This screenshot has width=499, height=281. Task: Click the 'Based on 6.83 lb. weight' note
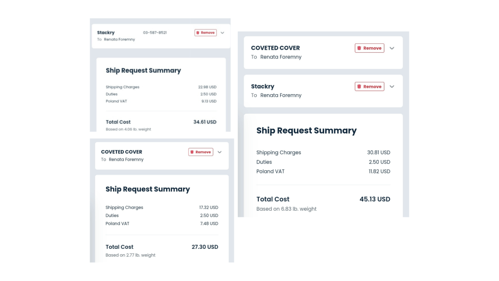pos(287,209)
